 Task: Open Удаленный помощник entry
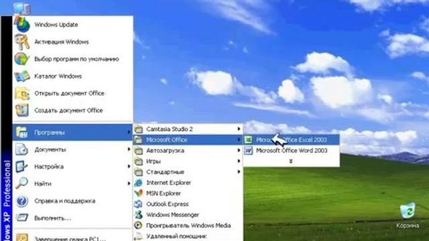tap(188, 236)
